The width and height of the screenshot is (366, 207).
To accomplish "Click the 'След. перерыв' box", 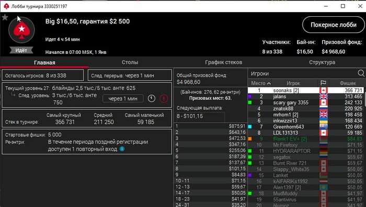I will pyautogui.click(x=130, y=75).
